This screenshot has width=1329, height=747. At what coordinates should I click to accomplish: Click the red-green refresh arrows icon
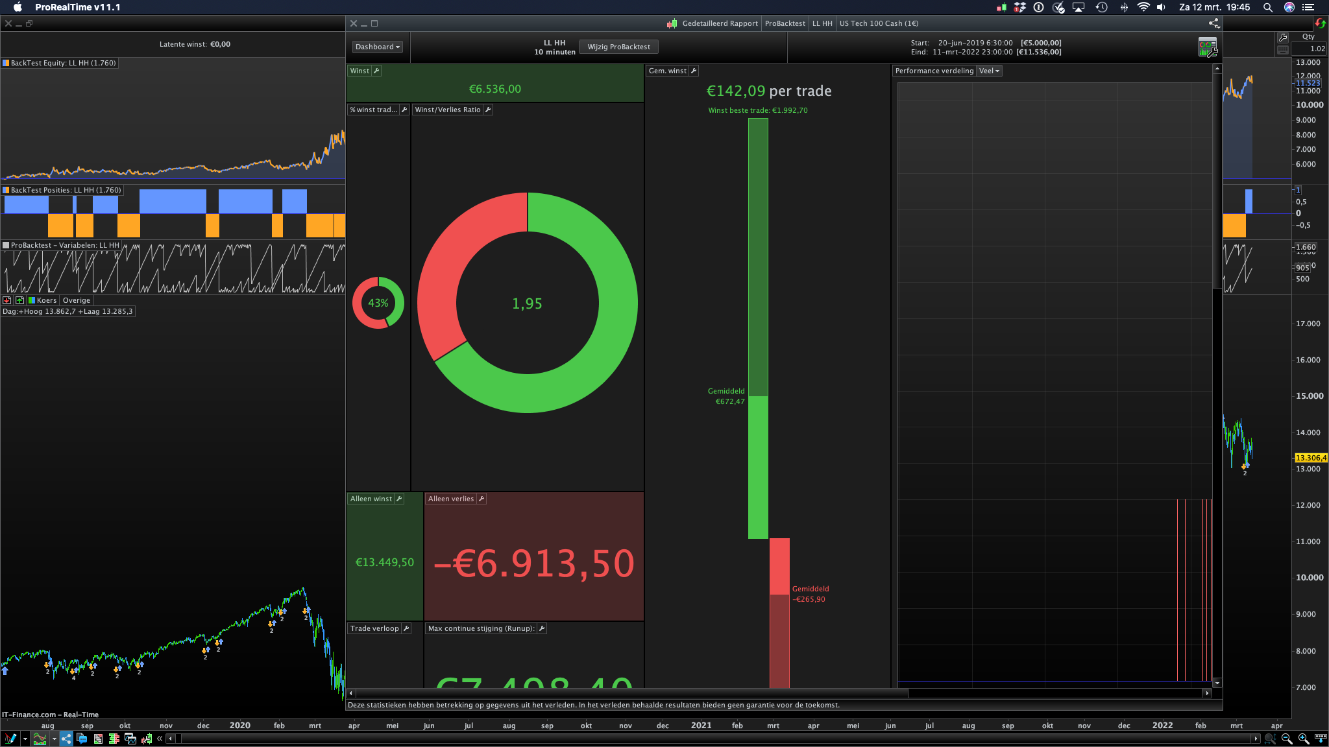coord(1320,23)
